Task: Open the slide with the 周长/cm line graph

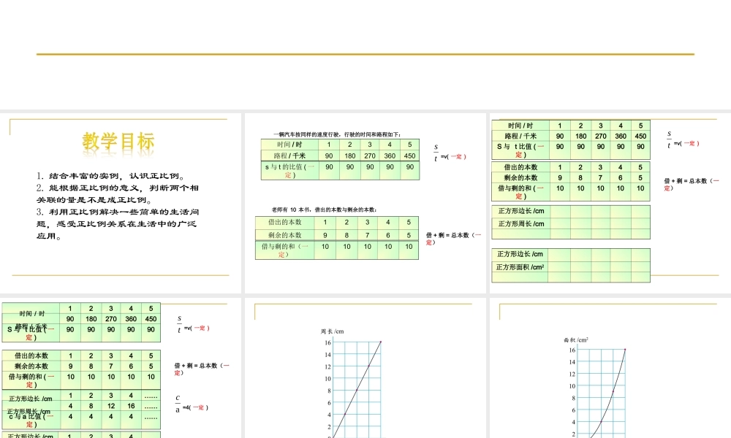Action: (365, 368)
